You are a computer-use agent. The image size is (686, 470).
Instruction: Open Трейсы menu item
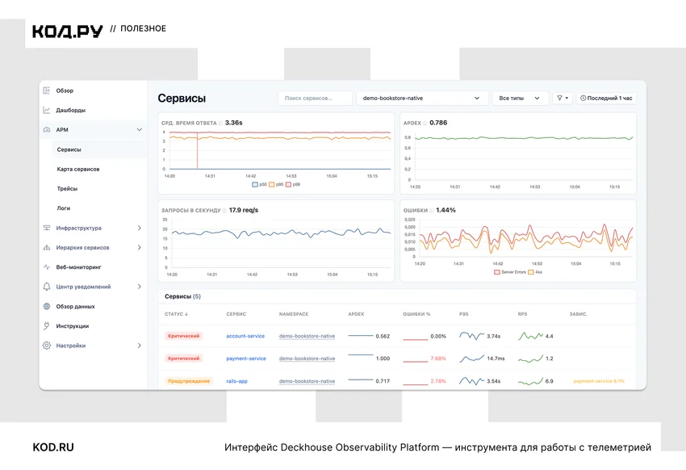click(67, 189)
